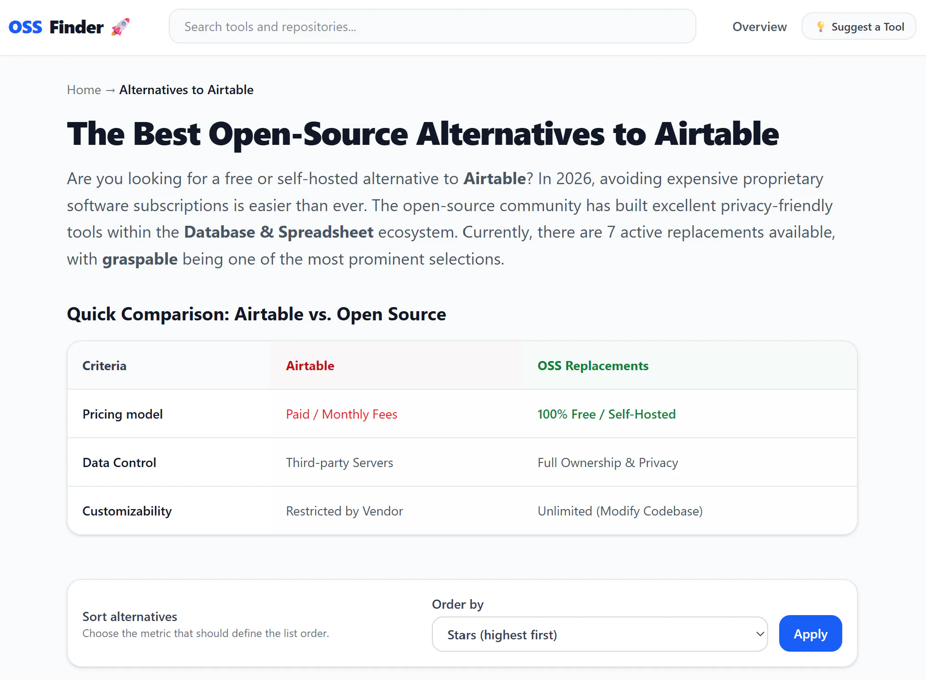Open the Order by dropdown

[600, 634]
